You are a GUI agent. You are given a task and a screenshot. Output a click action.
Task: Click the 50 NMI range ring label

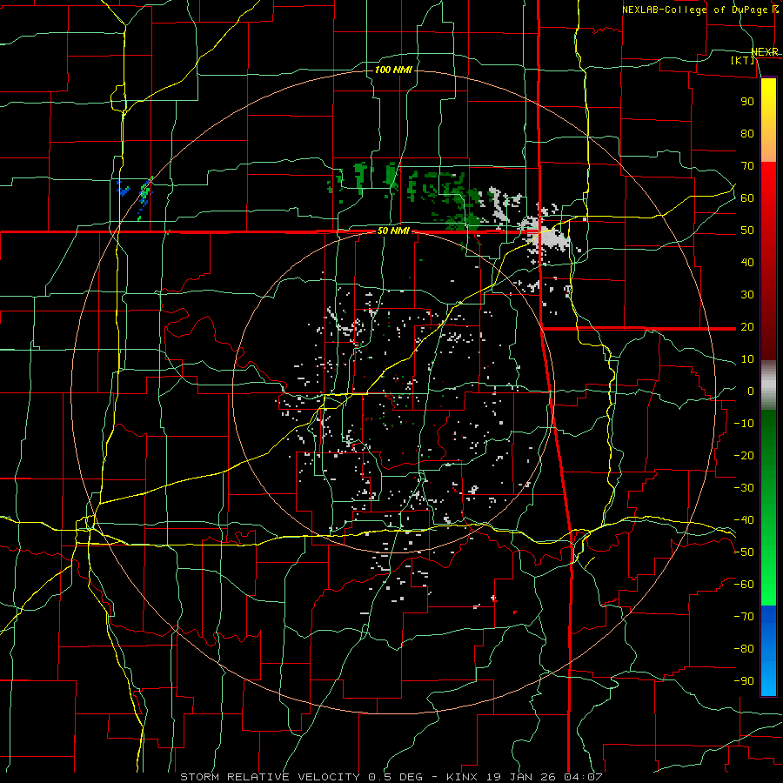pos(393,231)
